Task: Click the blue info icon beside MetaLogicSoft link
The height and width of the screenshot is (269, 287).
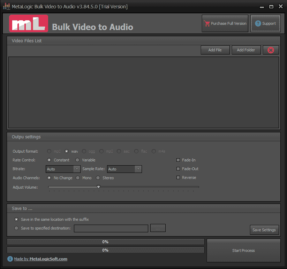Action: click(10, 259)
